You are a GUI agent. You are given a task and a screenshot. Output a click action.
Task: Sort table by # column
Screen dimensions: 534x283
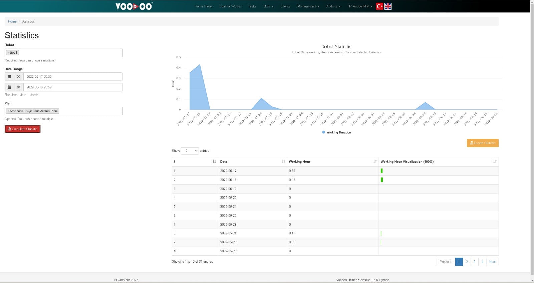click(x=195, y=162)
